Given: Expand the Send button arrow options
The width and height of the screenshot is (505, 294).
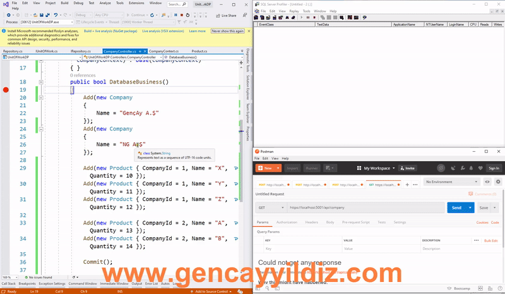Looking at the screenshot, I should (470, 207).
